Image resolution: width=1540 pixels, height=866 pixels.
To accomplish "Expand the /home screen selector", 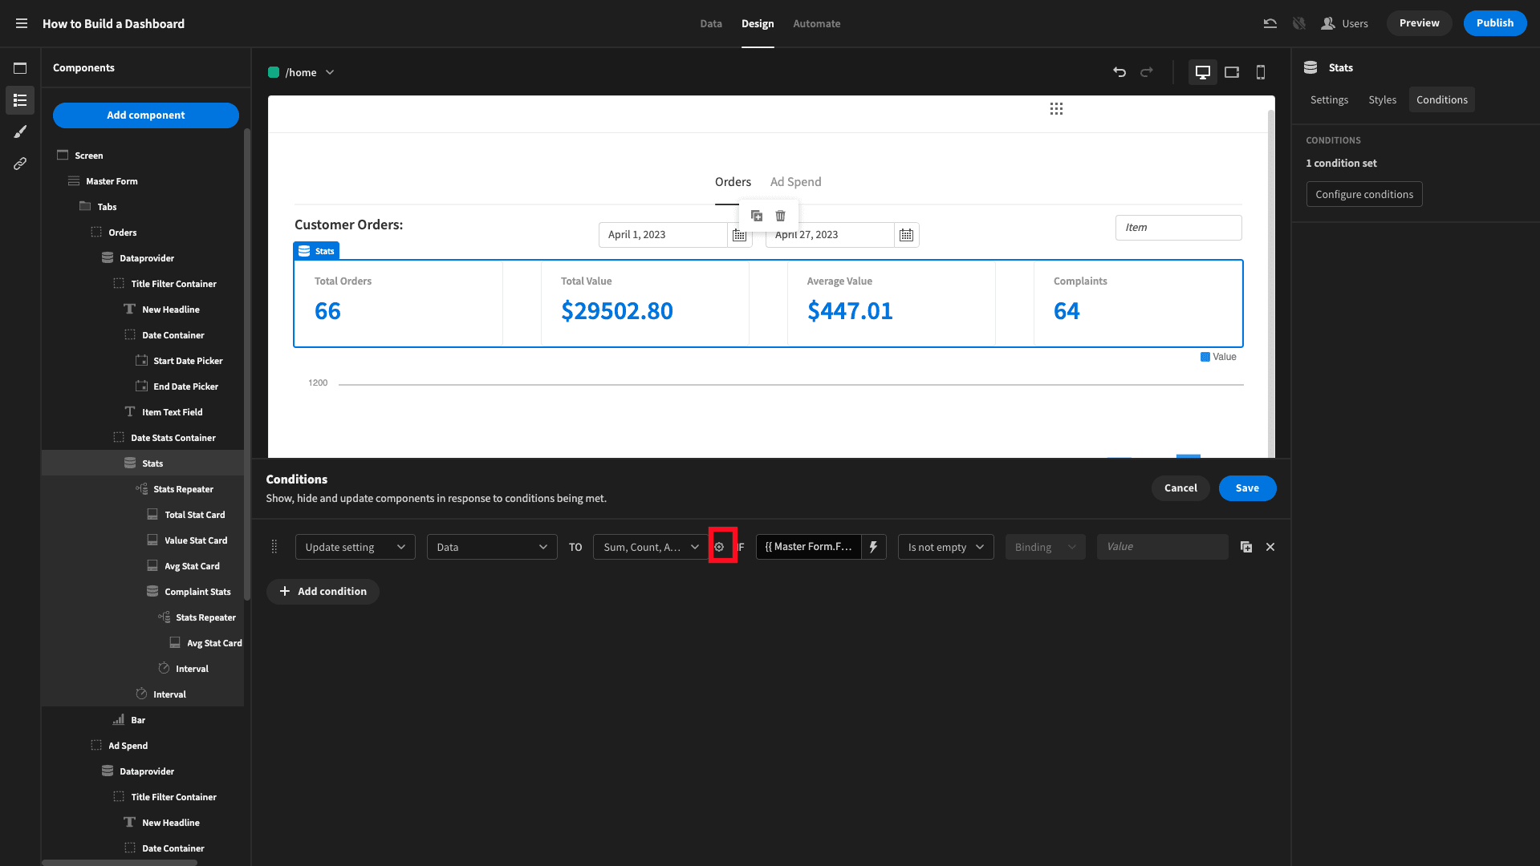I will tap(302, 72).
